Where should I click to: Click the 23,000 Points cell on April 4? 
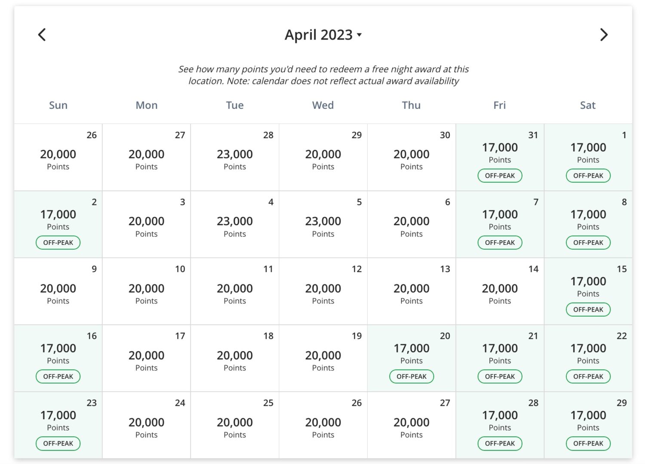click(234, 223)
